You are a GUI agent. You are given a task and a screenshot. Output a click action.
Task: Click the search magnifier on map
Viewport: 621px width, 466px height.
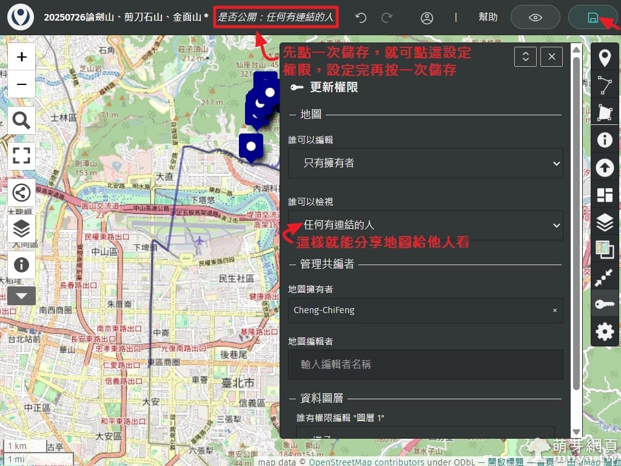[21, 121]
